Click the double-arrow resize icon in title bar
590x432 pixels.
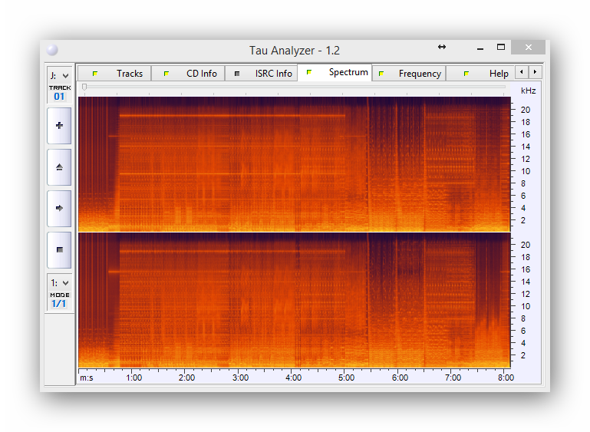tap(442, 48)
